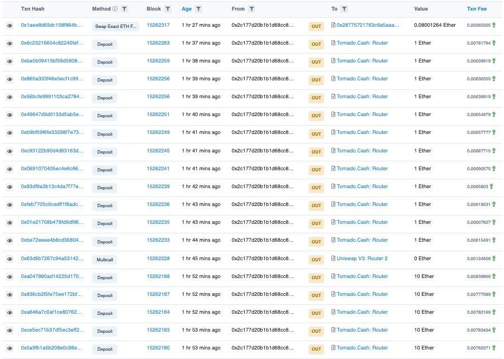Click green gas icon beside 0.00124608 fee
504x359 pixels.
point(493,258)
